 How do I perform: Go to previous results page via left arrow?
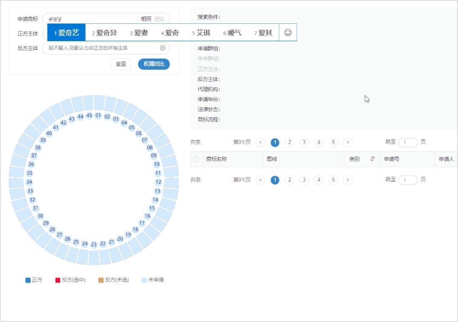click(260, 143)
